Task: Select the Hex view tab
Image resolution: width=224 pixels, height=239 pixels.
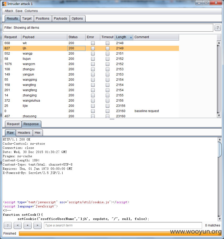Action: point(38,133)
